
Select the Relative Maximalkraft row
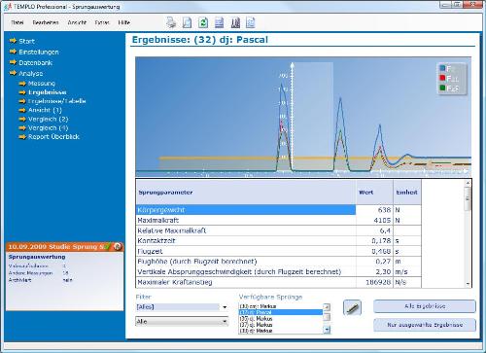(279, 230)
